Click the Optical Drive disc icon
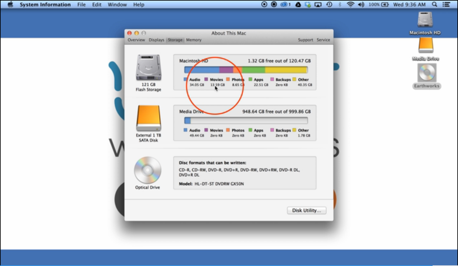Viewport: 458px width, 266px height. coord(147,170)
